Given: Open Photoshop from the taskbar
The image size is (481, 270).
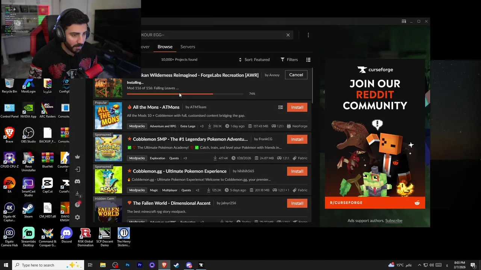Looking at the screenshot, I should (x=127, y=265).
